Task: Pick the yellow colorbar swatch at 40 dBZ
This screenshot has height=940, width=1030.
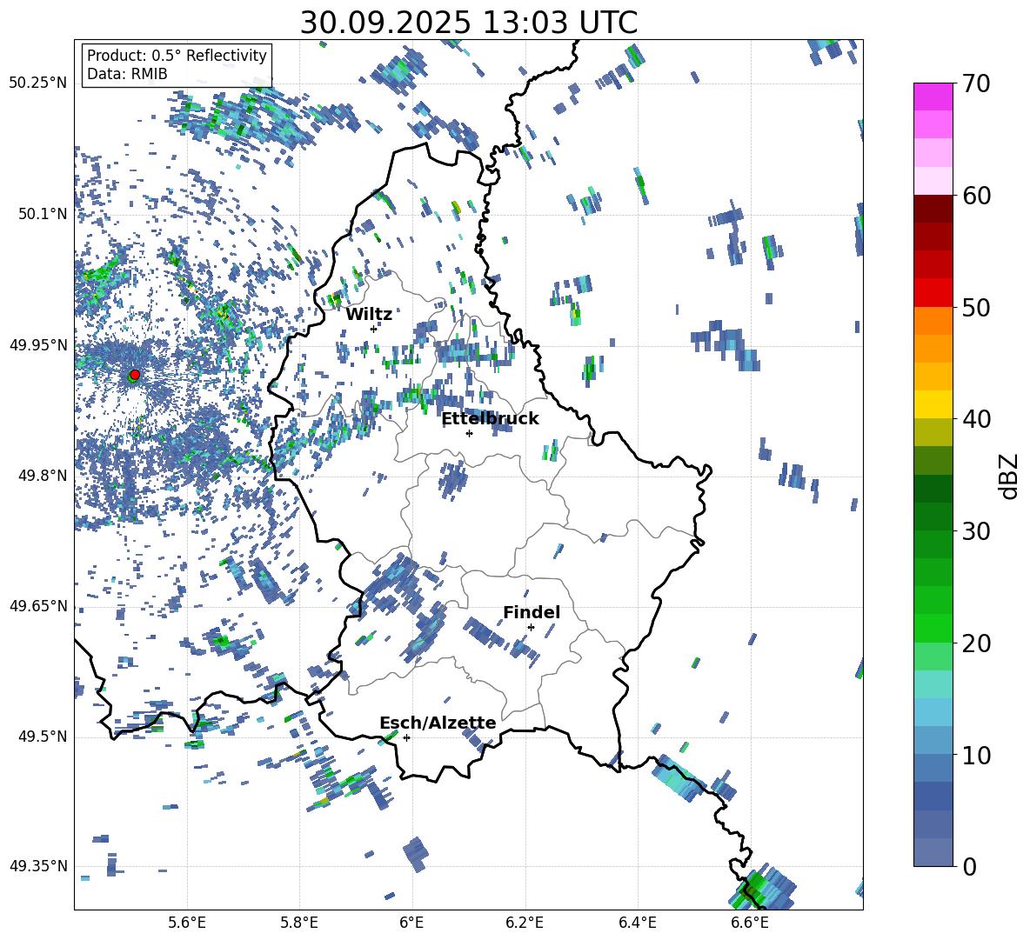Action: [933, 404]
